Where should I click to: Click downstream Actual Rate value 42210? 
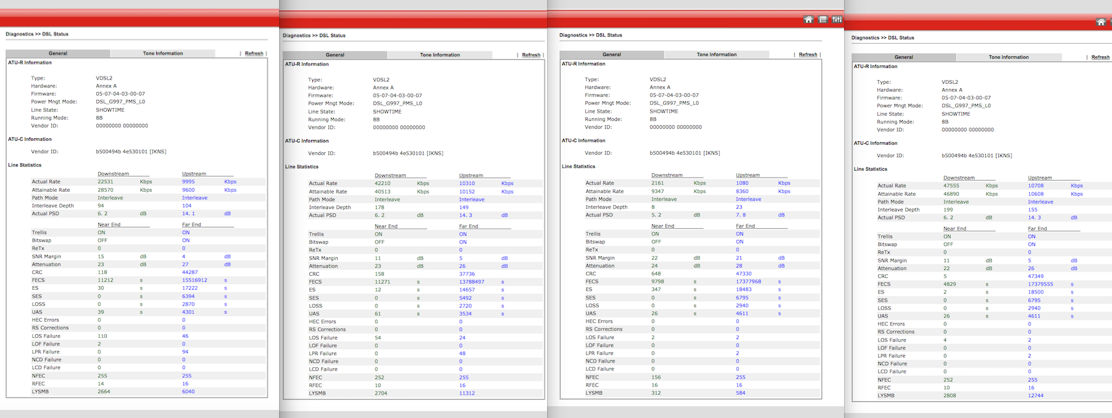click(382, 183)
